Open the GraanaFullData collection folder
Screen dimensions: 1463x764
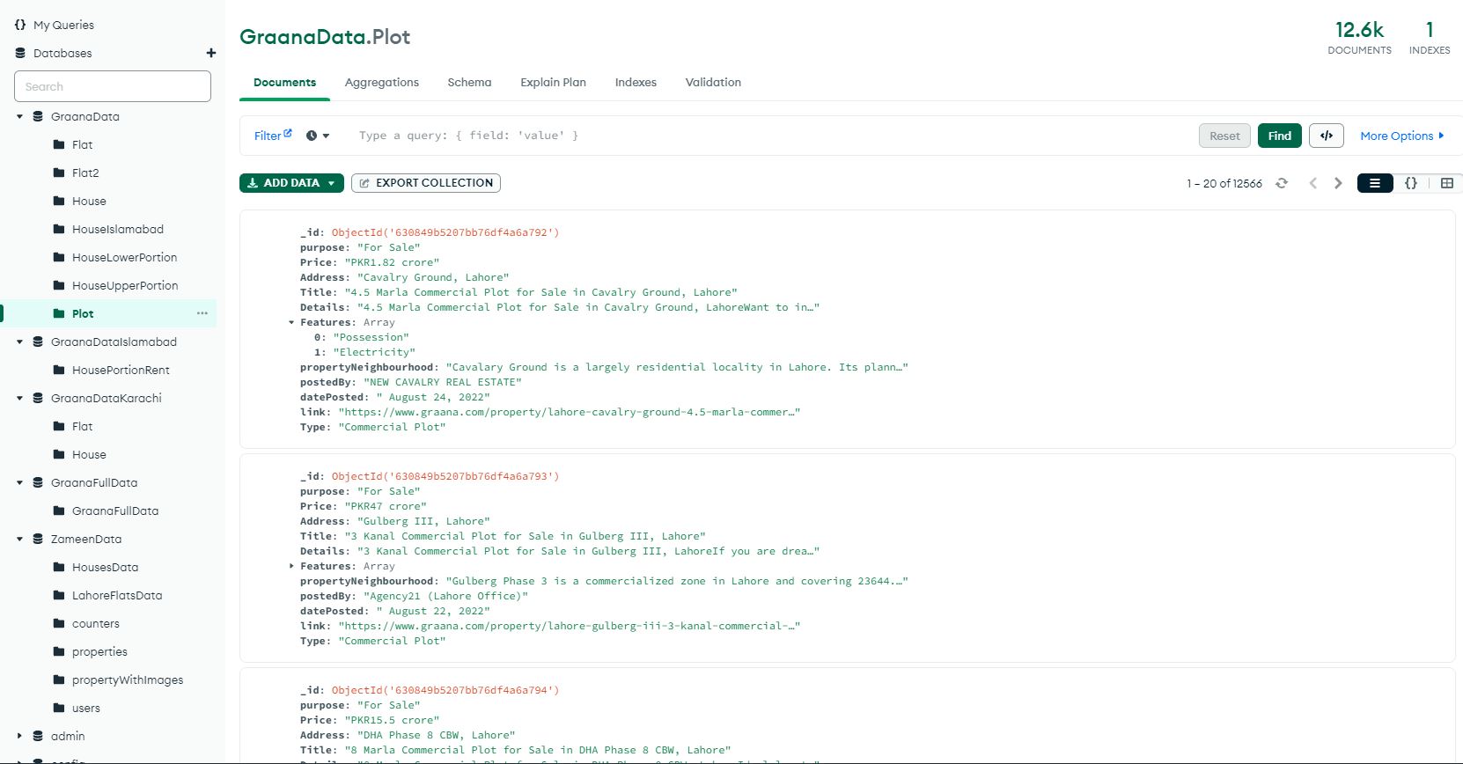pyautogui.click(x=115, y=511)
